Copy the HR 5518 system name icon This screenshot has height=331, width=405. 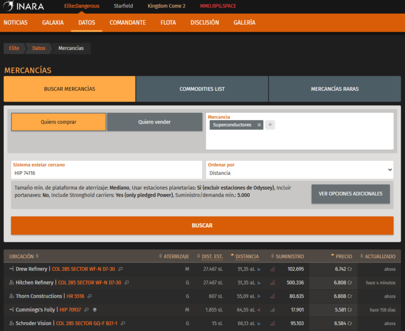coord(90,296)
